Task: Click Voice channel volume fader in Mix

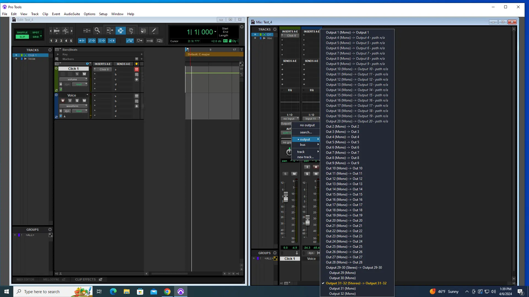Action: click(307, 220)
